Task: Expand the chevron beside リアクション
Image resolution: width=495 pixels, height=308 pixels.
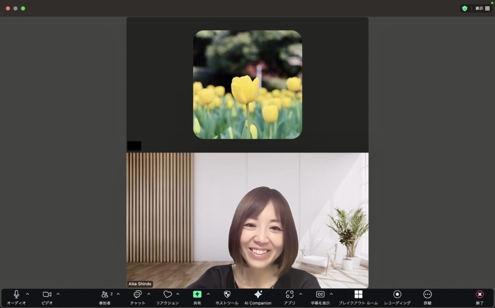Action: click(x=178, y=294)
